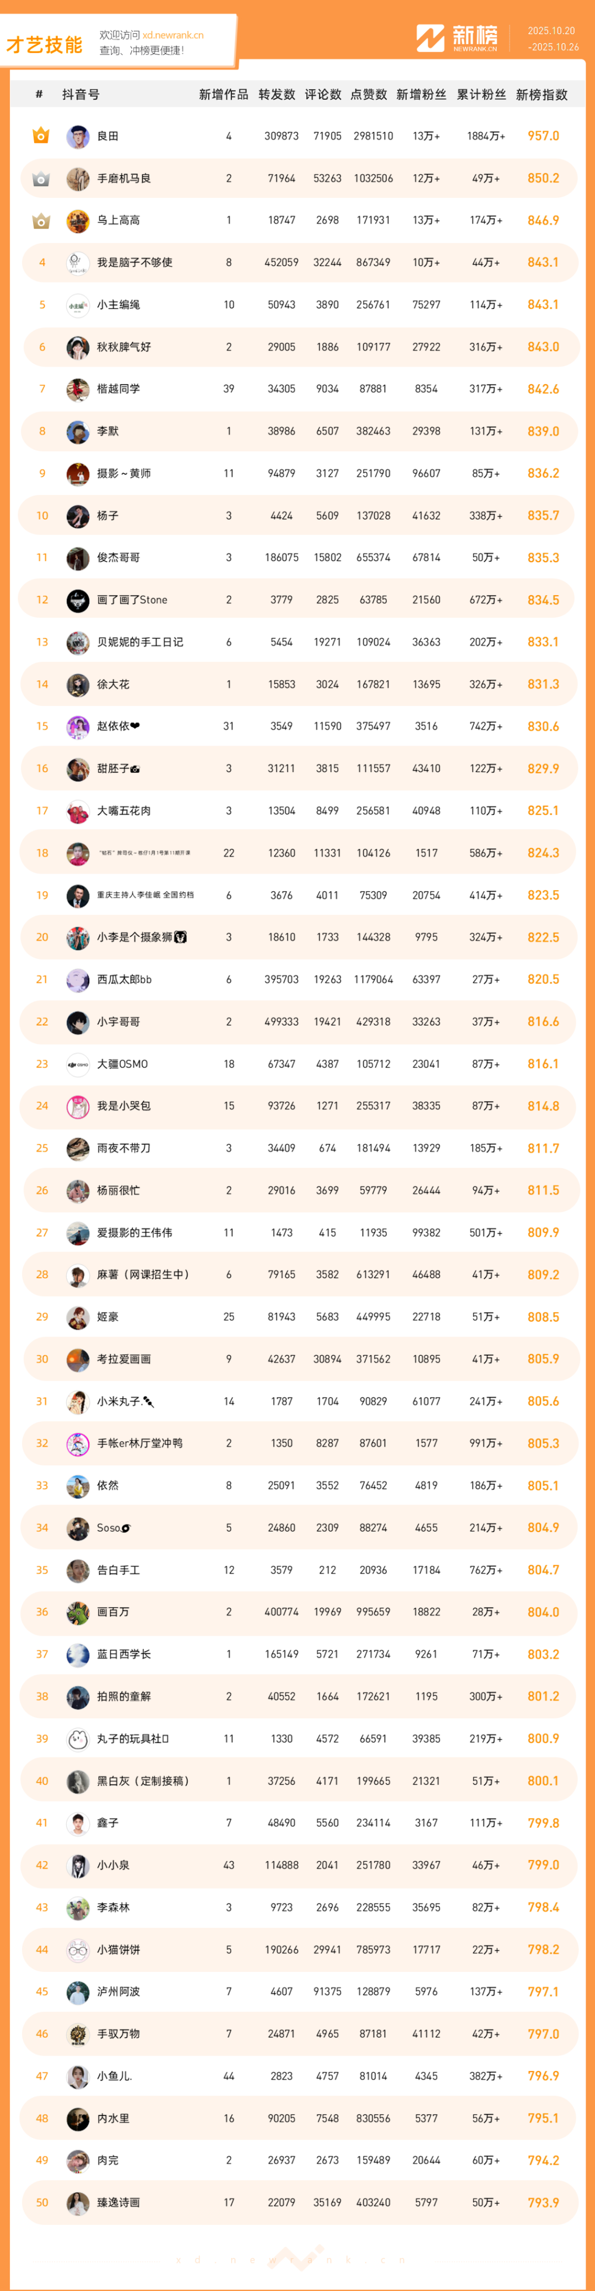Click the 才艺技能 category title
The image size is (595, 2291).
coord(45,45)
